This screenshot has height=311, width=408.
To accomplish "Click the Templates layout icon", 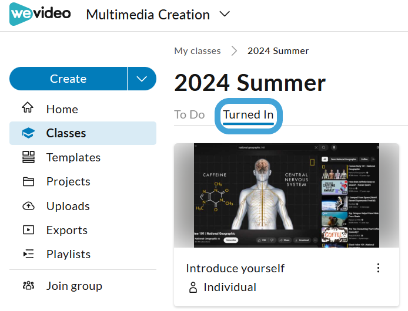I will tap(28, 157).
